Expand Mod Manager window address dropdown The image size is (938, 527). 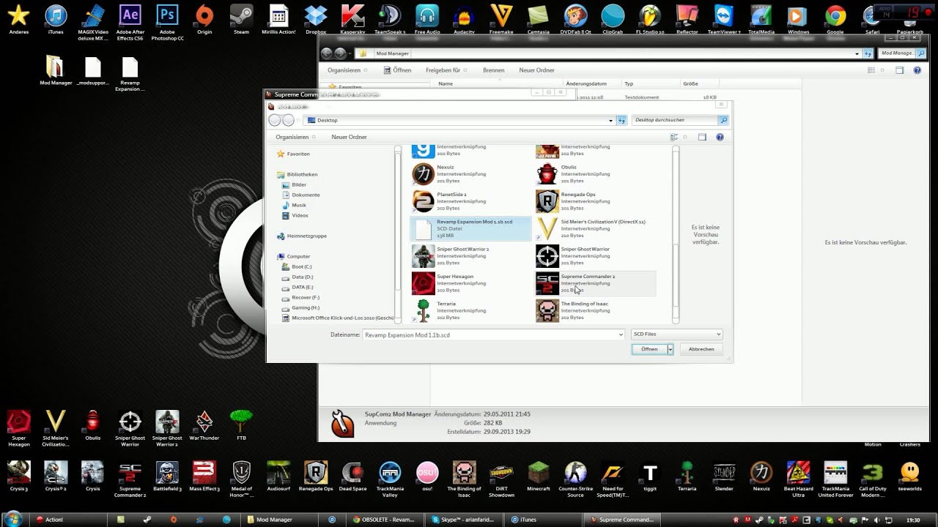click(x=857, y=53)
